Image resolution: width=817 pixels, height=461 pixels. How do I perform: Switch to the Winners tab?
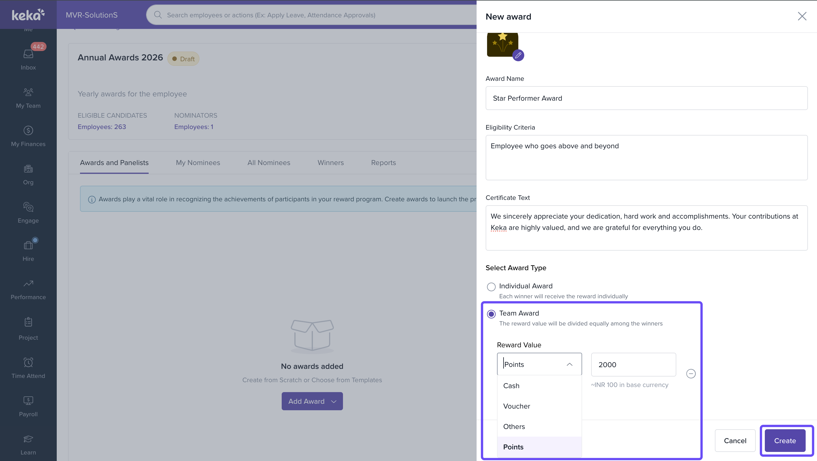coord(330,163)
